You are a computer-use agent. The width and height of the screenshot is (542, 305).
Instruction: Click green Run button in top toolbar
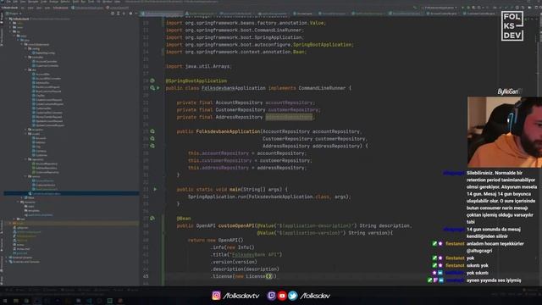point(463,8)
